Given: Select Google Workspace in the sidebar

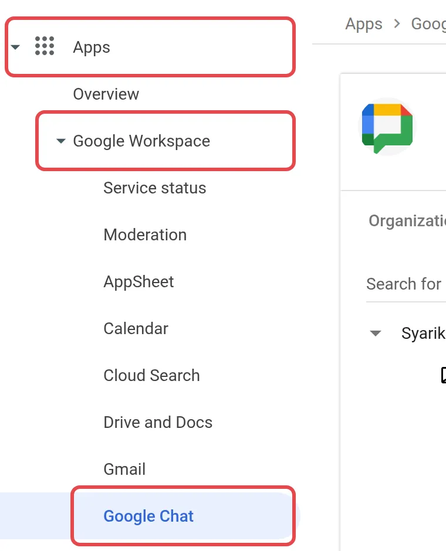Looking at the screenshot, I should point(141,141).
